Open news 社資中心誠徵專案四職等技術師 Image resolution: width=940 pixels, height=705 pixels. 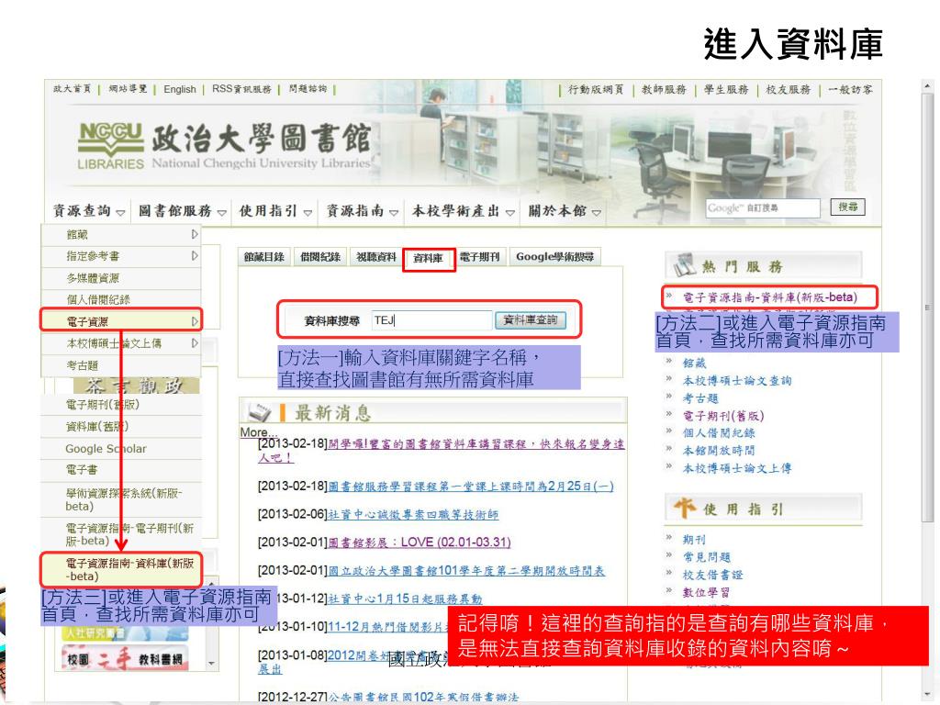413,514
